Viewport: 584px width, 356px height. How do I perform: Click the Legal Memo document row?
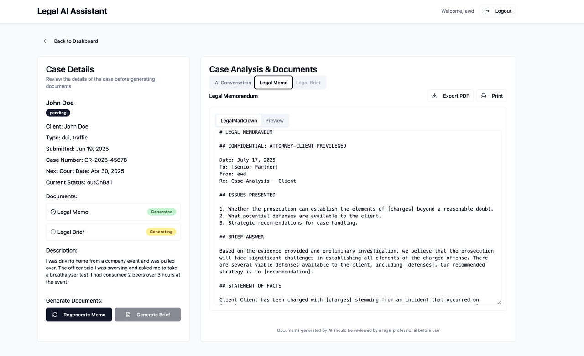pos(113,212)
